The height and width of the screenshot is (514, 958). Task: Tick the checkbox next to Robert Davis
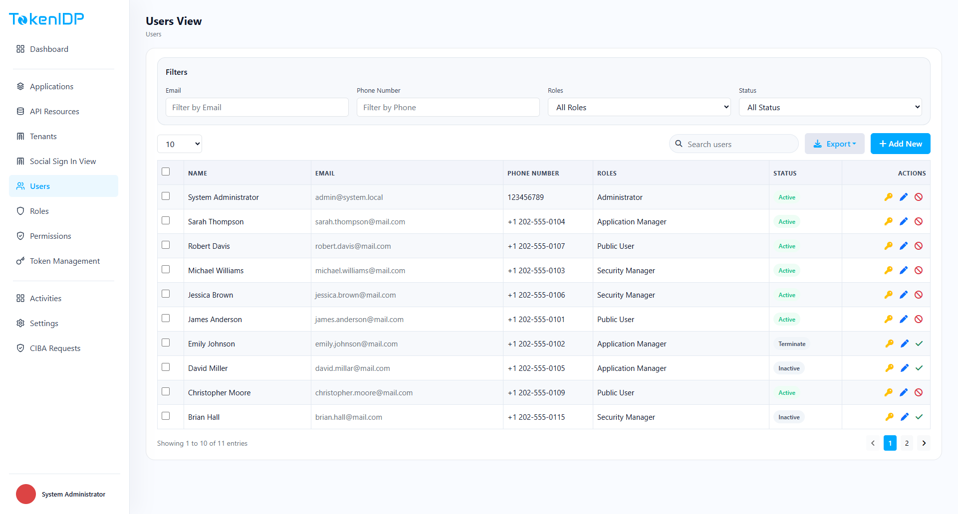[x=166, y=245]
